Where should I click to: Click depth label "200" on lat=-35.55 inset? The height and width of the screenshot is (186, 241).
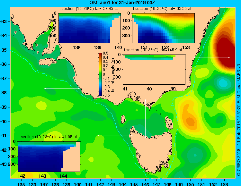tap(126, 28)
